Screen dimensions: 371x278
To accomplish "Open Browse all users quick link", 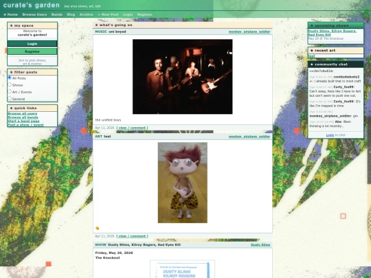I will (23, 114).
